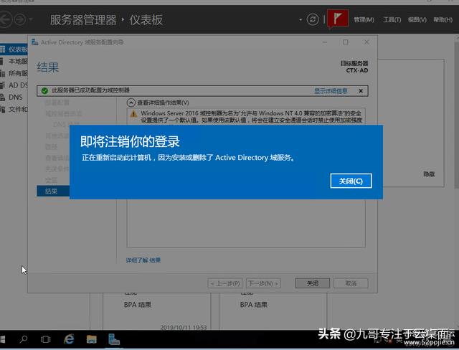Maximize the Active Directory wizard window
459x350 pixels.
click(x=346, y=42)
